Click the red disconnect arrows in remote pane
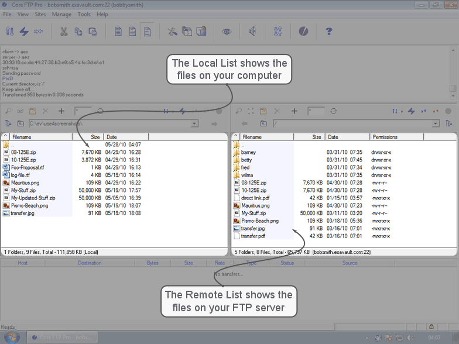The width and height of the screenshot is (459, 344). point(436,111)
